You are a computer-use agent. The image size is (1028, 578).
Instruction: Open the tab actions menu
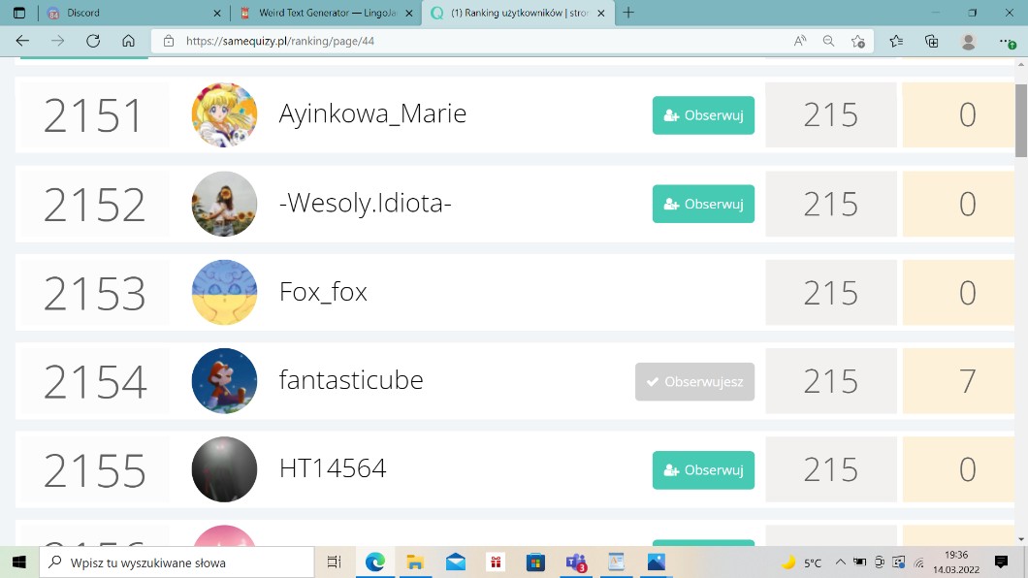coord(18,13)
